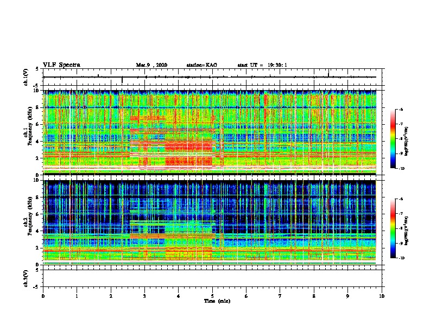Click the "ch.1(V)" waveform axis label
The height and width of the screenshot is (332, 430).
click(26, 77)
